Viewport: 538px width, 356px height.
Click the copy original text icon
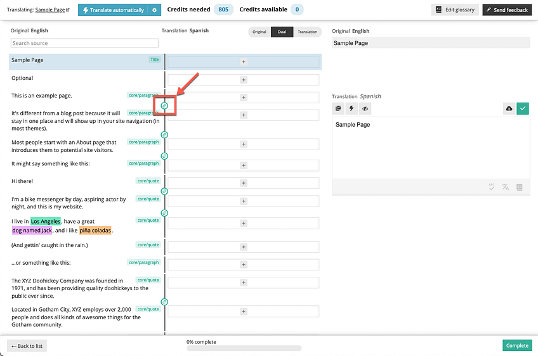[x=338, y=109]
